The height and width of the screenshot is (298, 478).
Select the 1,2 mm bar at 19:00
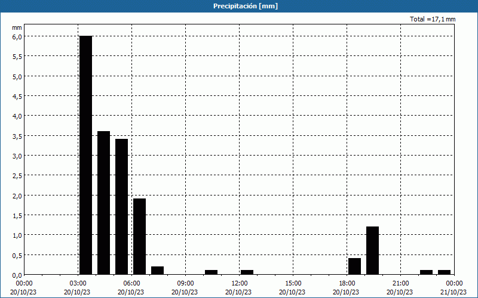pos(372,250)
